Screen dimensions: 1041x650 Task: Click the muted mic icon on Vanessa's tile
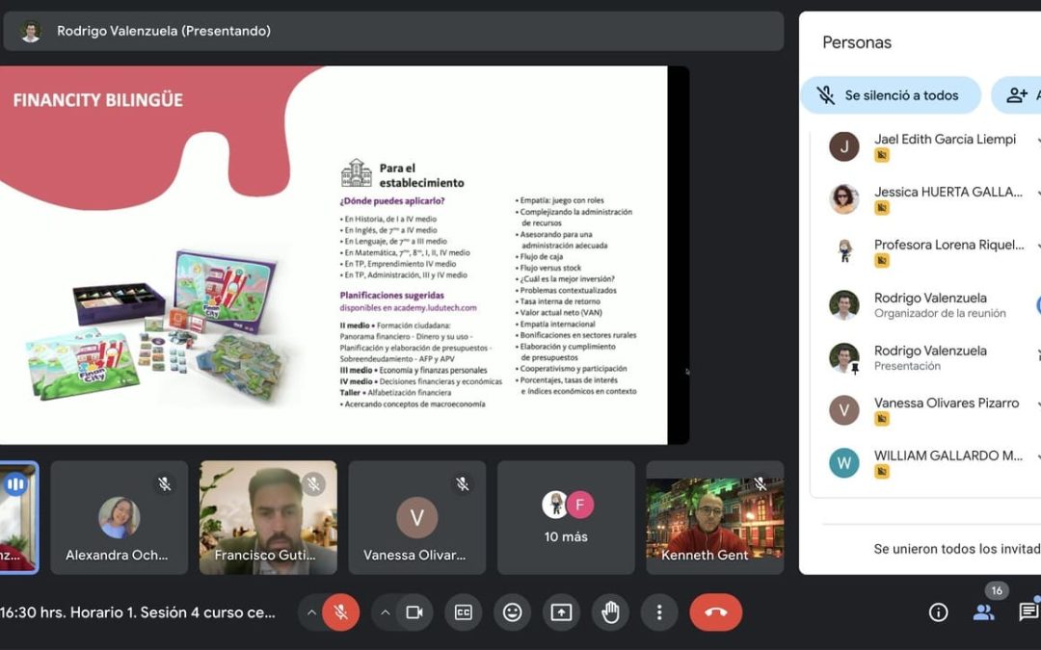[x=463, y=484]
